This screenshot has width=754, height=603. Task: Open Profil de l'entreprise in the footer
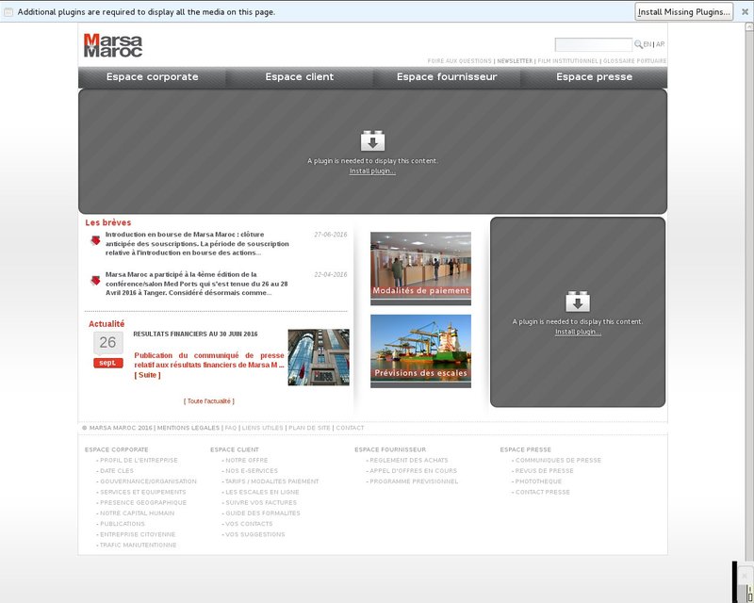pos(139,460)
